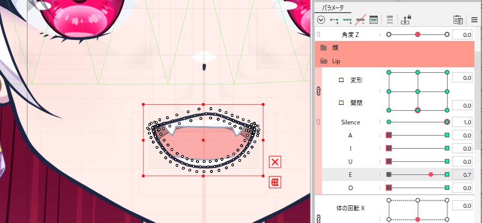Click the add two keys icon
Image resolution: width=482 pixels, height=223 pixels.
click(334, 20)
